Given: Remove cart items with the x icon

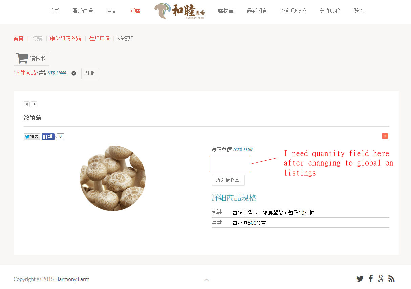Looking at the screenshot, I should (x=74, y=73).
